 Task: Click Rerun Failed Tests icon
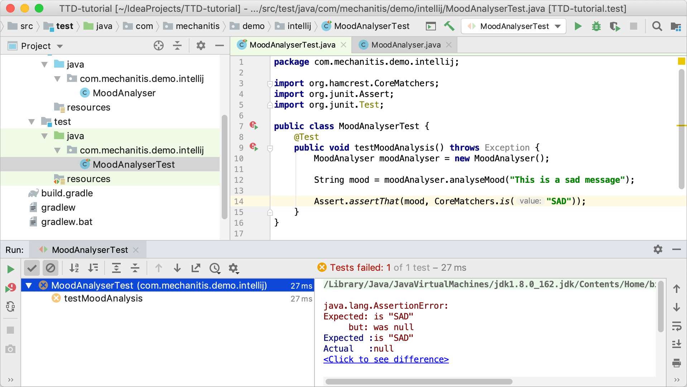(x=10, y=288)
